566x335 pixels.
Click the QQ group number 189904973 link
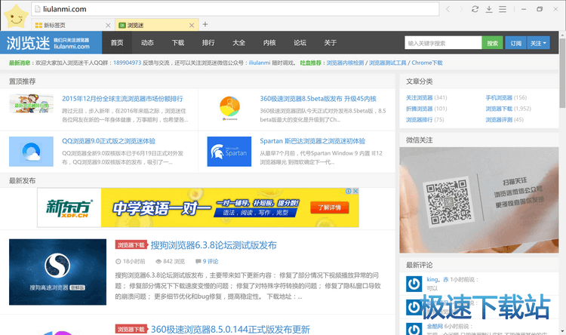pos(127,63)
